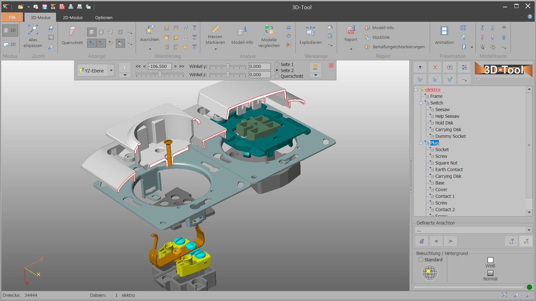536x301 pixels.
Task: Open the Modell-Info analysis icon
Action: coord(242,31)
